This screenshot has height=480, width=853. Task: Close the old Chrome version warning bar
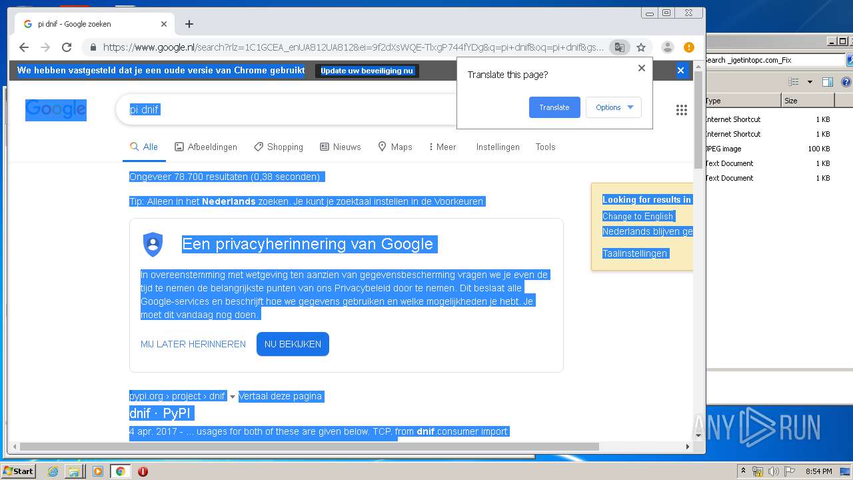click(x=680, y=70)
